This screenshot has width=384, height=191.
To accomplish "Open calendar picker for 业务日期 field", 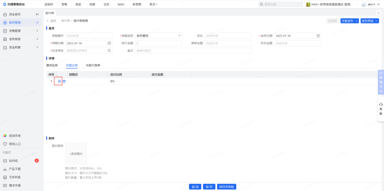I will tap(318, 36).
